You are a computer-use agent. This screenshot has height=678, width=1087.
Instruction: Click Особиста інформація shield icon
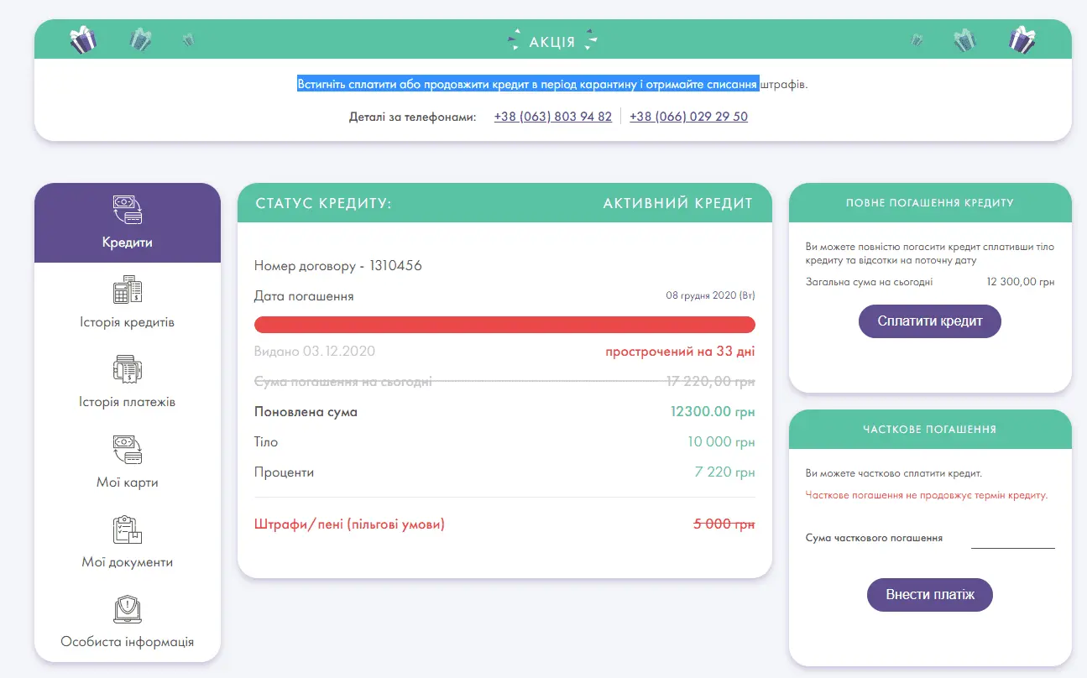click(128, 609)
